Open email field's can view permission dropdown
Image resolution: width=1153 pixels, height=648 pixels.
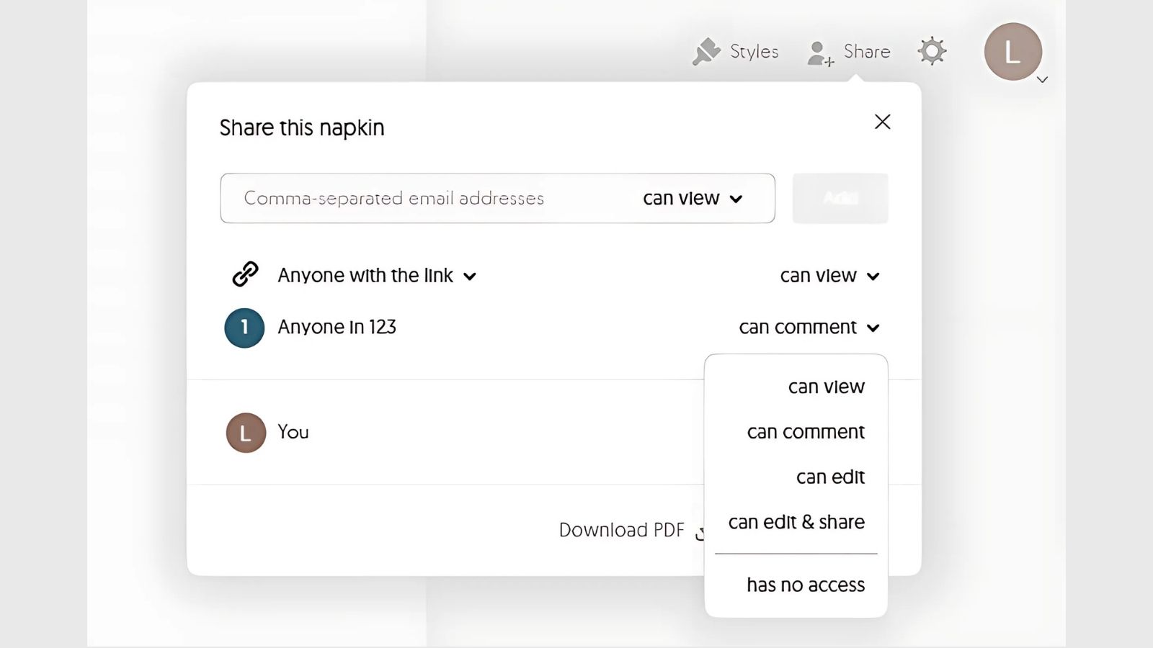[692, 199]
